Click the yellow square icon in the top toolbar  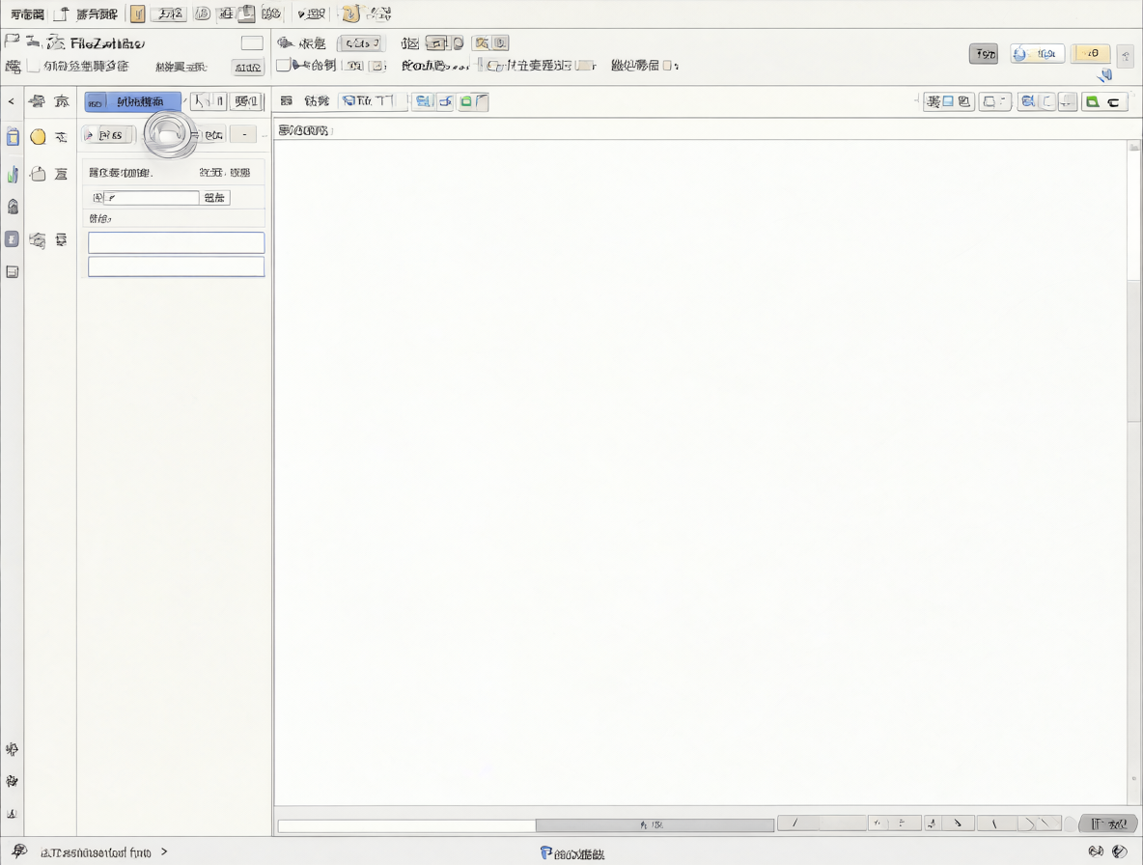(137, 14)
